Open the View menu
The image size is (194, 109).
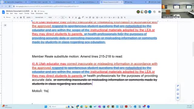click(x=16, y=13)
